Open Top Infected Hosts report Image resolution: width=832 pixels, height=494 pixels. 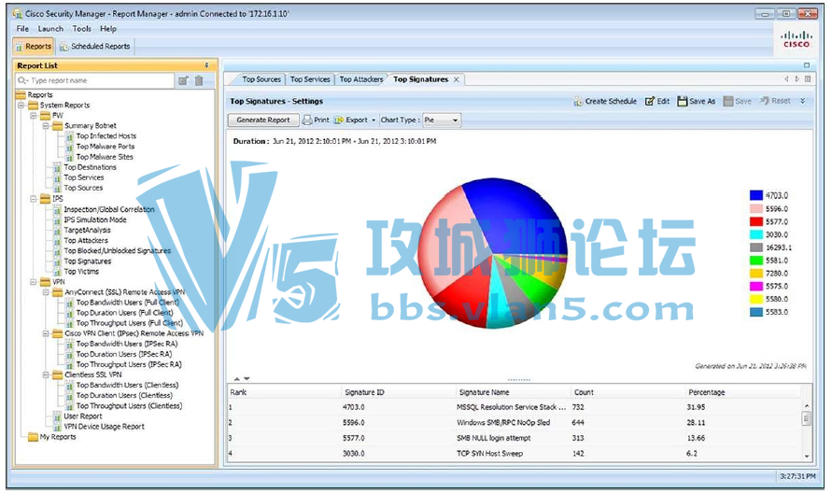pyautogui.click(x=106, y=136)
